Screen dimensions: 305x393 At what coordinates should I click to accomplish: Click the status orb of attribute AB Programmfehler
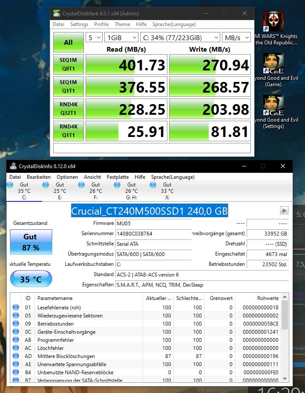click(x=16, y=340)
